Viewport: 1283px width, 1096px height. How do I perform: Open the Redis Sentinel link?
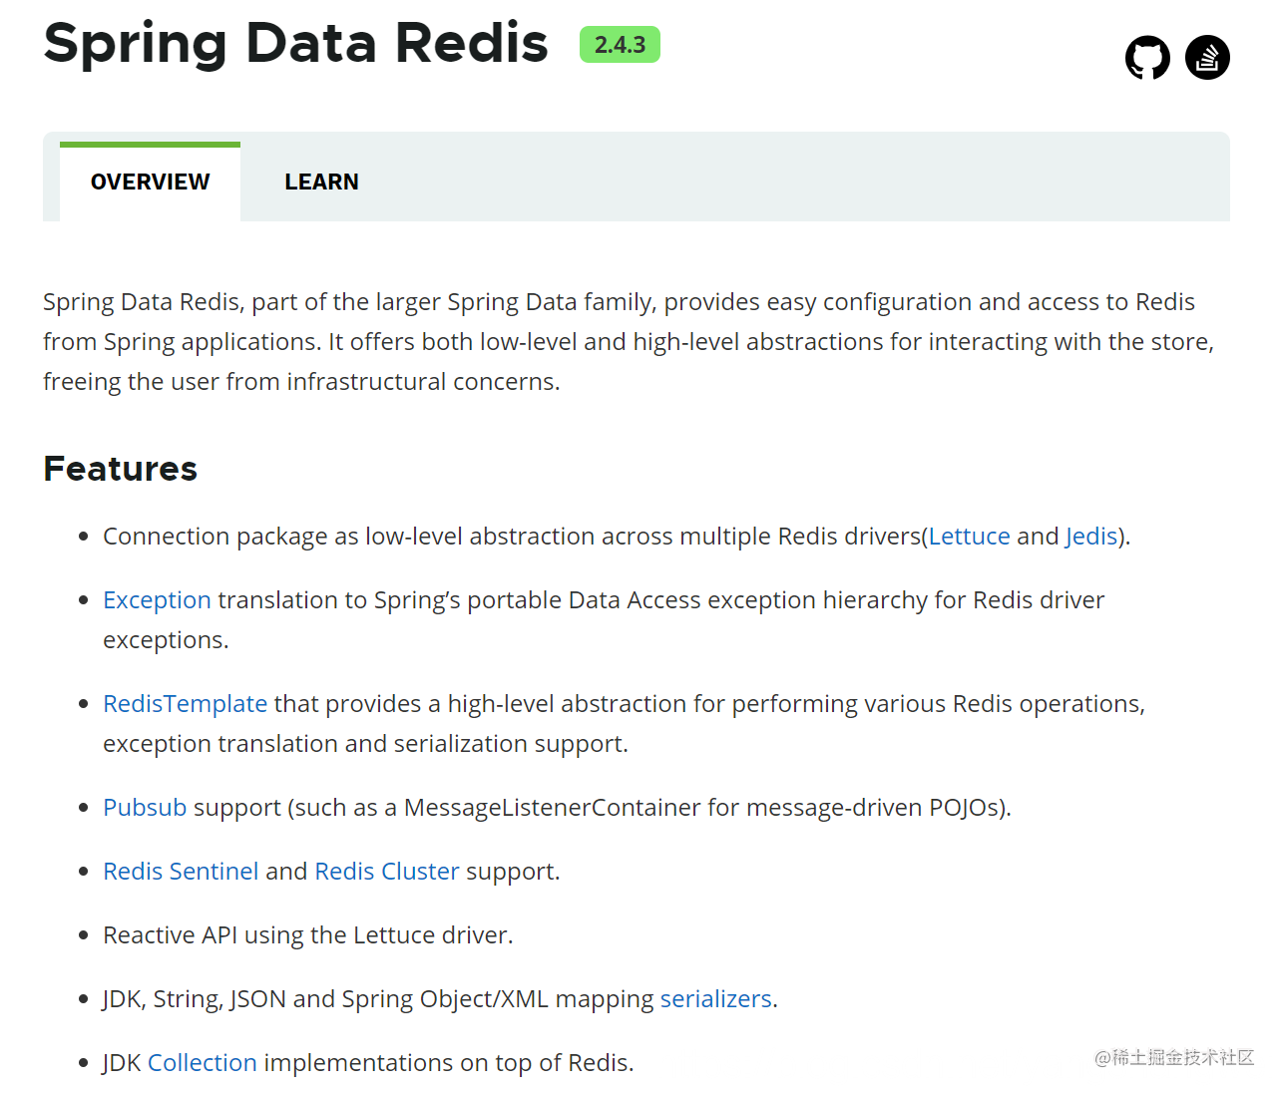pyautogui.click(x=181, y=871)
